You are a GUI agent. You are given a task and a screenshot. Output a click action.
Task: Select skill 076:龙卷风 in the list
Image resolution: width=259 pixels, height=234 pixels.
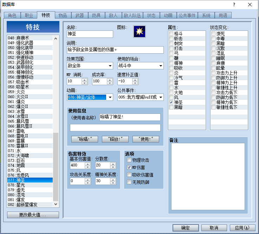point(30,175)
